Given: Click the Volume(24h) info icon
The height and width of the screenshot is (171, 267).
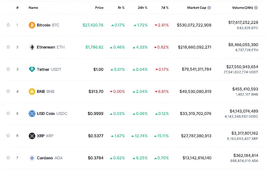Looking at the screenshot, I should tap(256, 8).
